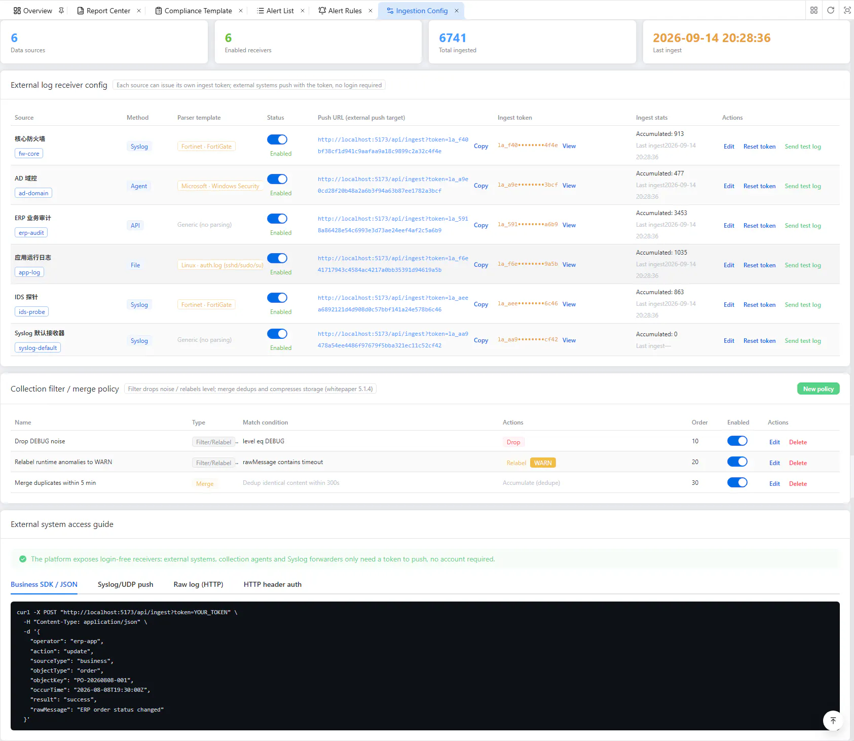Create a New policy
854x741 pixels.
[x=819, y=389]
